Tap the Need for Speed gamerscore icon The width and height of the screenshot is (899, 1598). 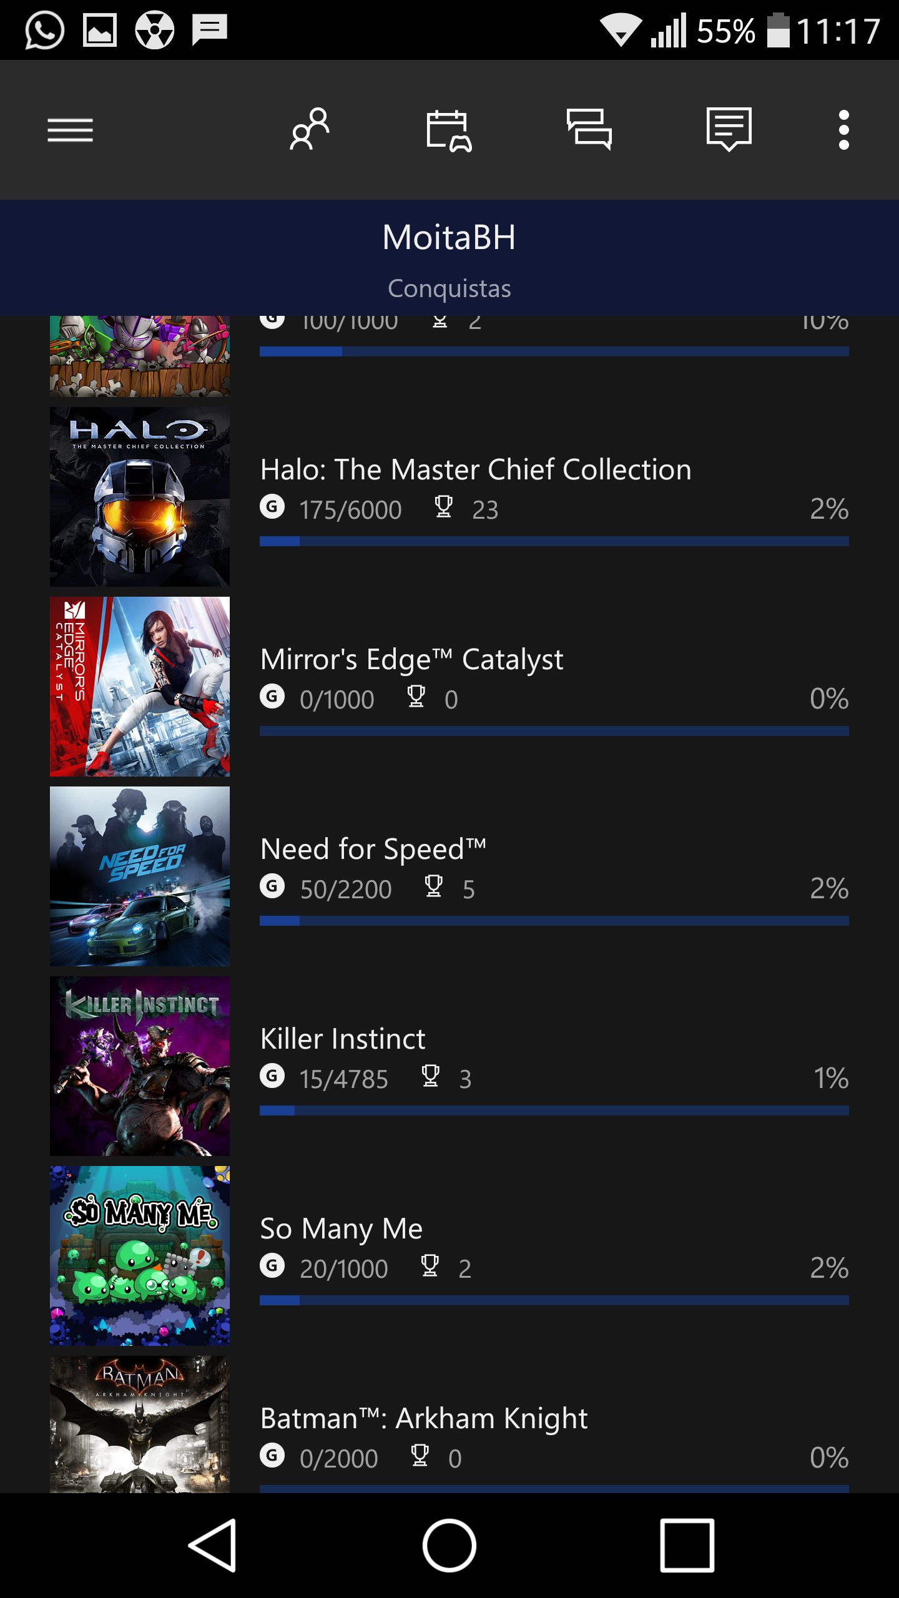(272, 886)
